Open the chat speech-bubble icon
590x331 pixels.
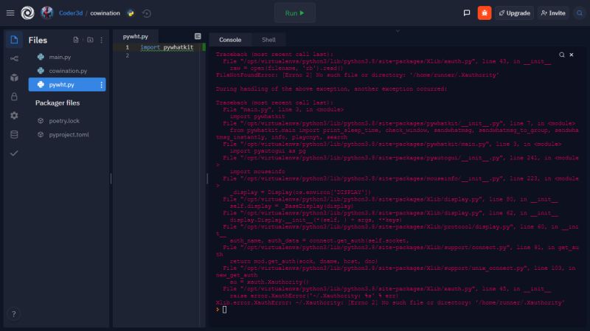coord(467,13)
